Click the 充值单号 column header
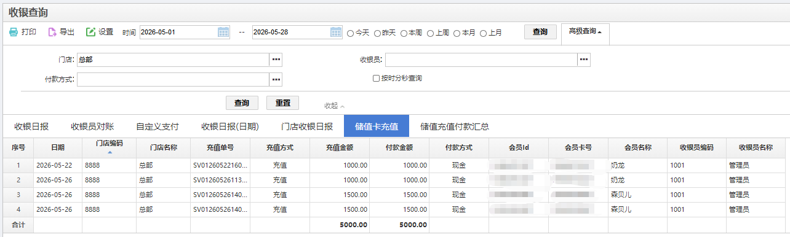Viewport: 790px width, 237px height. click(220, 147)
